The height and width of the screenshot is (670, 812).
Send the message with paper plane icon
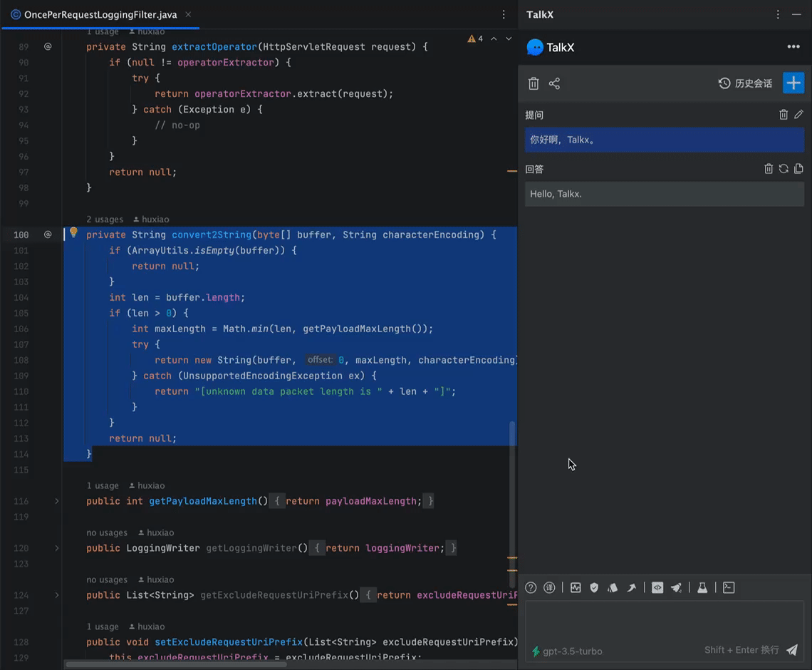click(792, 650)
